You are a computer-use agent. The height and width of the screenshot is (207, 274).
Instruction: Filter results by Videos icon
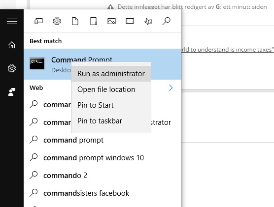[x=130, y=21]
